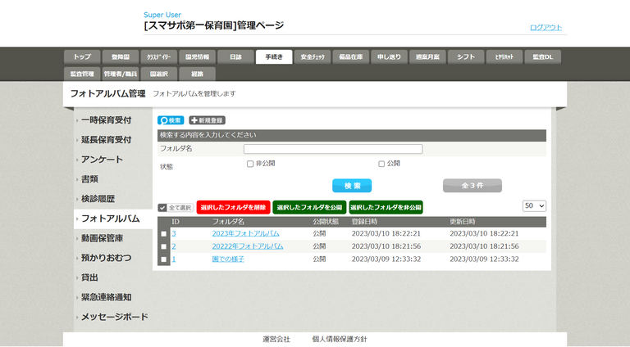Screen dimensions: 630x347
Task: Click the 全て選択 checkmark button
Action: pos(175,208)
